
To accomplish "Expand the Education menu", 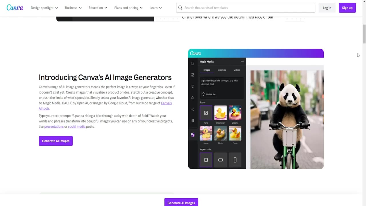I will pyautogui.click(x=98, y=8).
